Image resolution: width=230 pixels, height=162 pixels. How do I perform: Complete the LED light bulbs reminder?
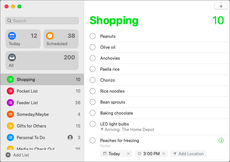[x=93, y=124]
